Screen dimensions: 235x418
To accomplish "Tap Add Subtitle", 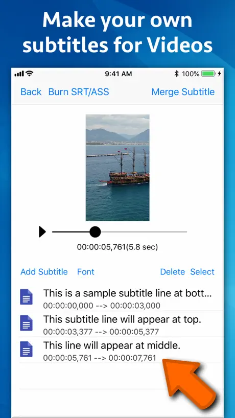I will coord(44,272).
